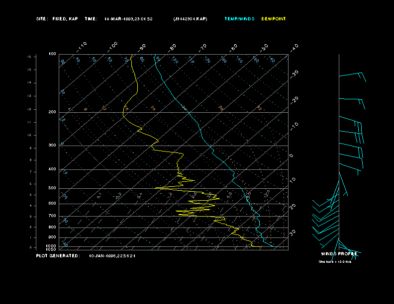Click the 4 height label on left scale
Image resolution: width=394 pixels, height=304 pixels.
(31, 206)
